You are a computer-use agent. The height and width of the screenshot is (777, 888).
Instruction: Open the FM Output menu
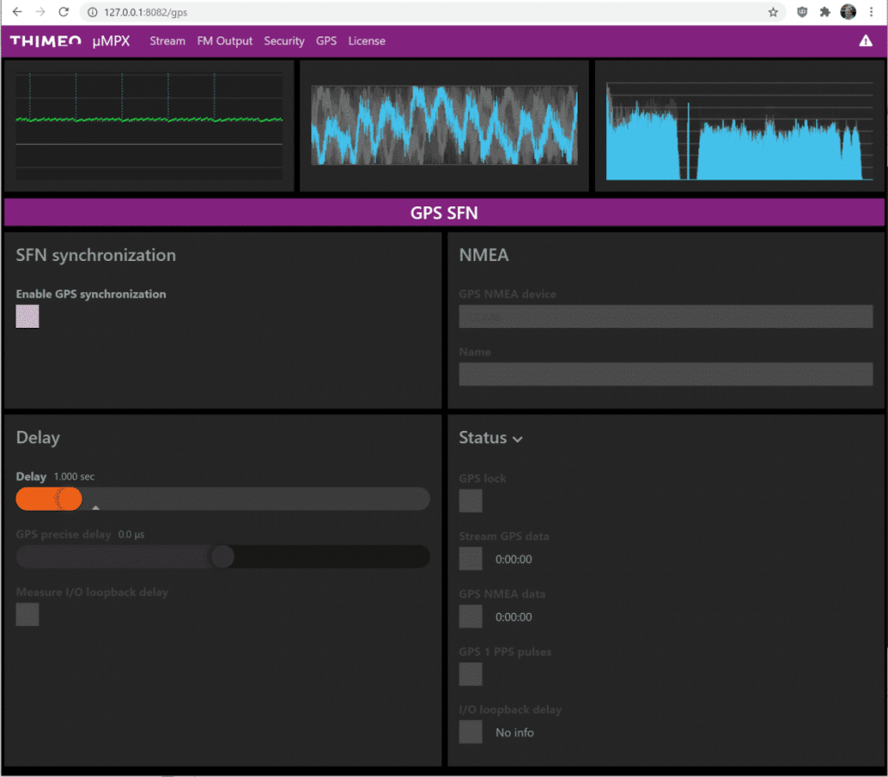(x=224, y=41)
